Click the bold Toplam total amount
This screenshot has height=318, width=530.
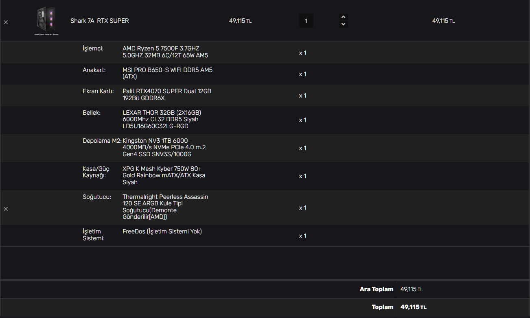point(413,307)
